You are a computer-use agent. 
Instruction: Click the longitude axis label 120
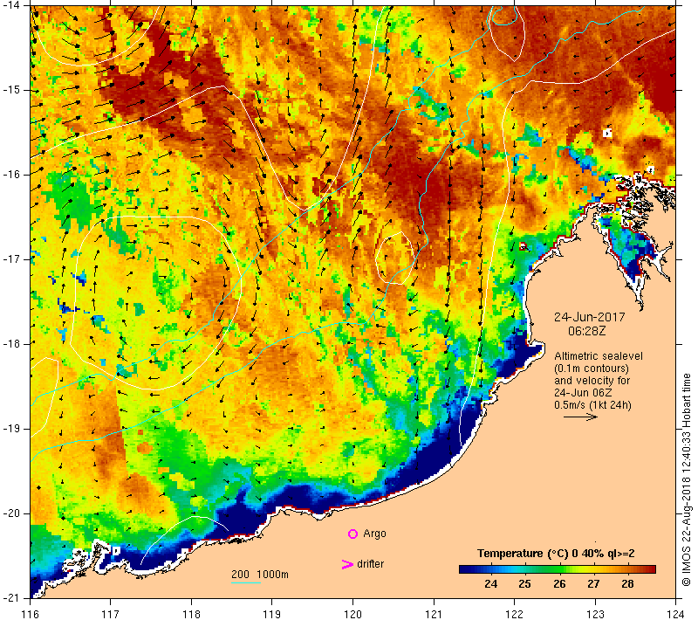click(x=353, y=614)
